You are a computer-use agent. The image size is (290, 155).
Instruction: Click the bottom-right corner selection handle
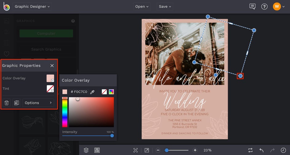point(240,76)
